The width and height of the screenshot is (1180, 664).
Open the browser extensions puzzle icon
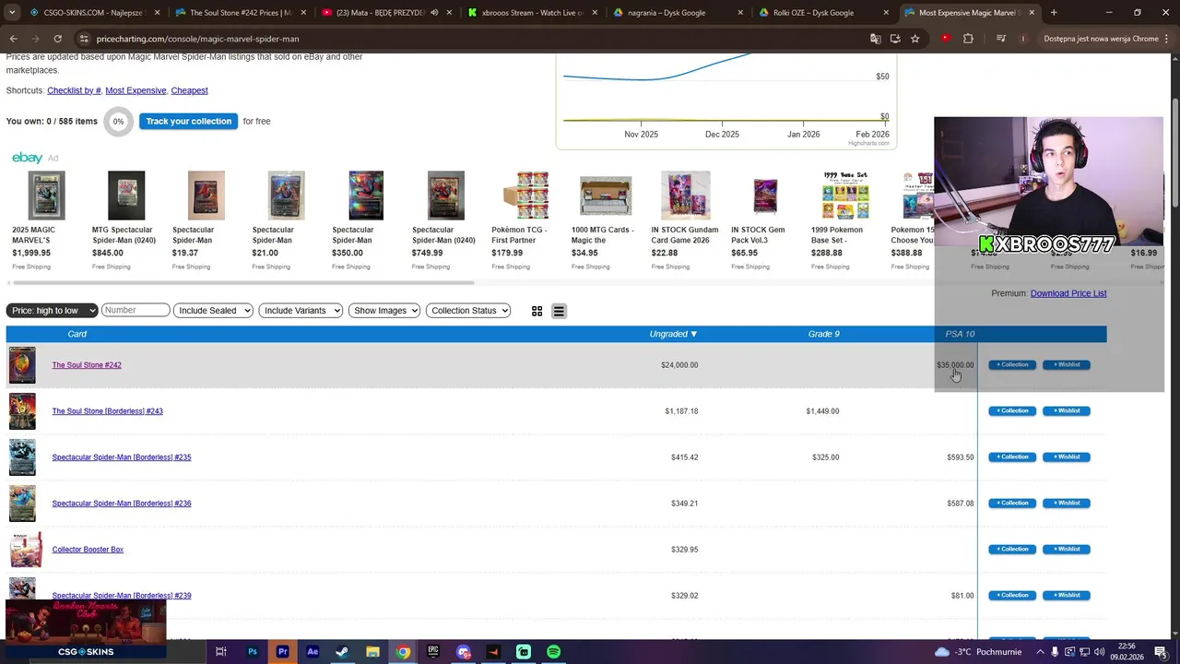[x=968, y=39]
